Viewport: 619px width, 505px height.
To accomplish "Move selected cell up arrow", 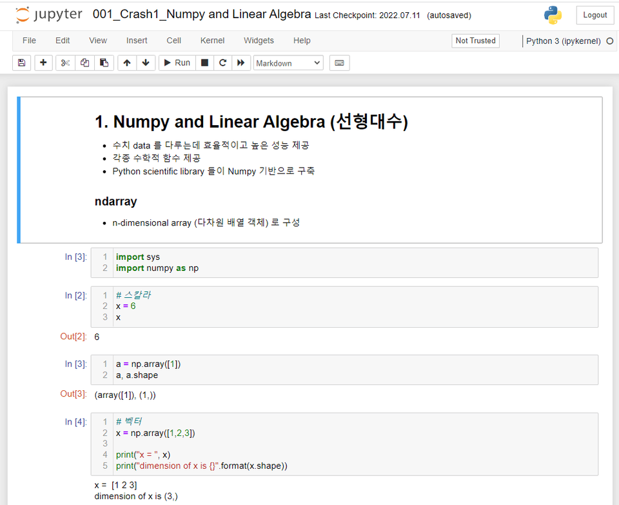I will click(127, 63).
